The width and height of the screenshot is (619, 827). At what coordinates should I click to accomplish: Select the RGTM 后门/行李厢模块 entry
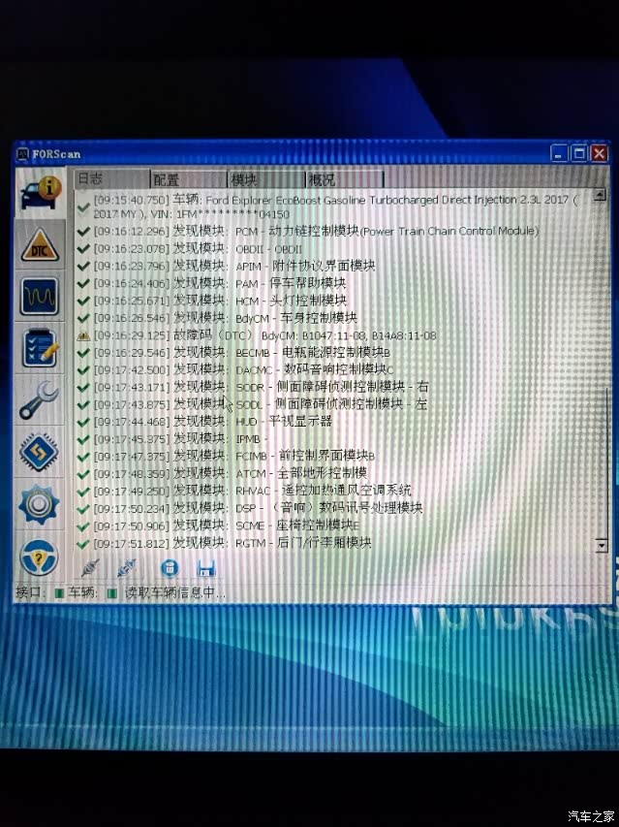232,543
